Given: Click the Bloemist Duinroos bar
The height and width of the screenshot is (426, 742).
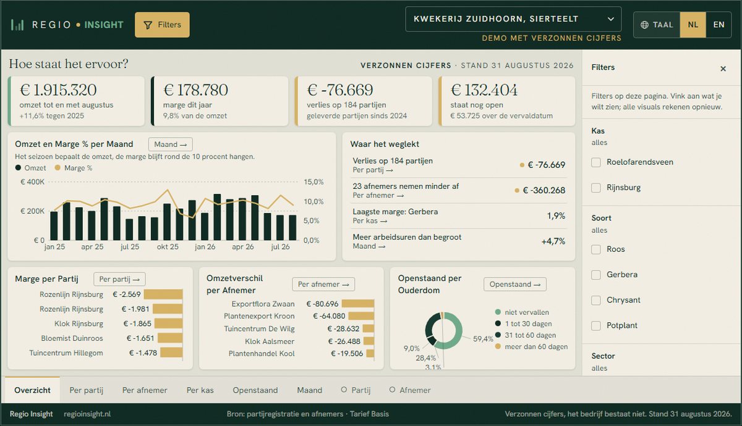Looking at the screenshot, I should pos(170,338).
